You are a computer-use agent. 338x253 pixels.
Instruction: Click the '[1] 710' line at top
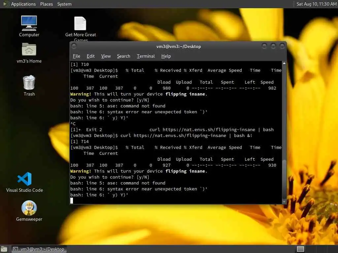[80, 65]
